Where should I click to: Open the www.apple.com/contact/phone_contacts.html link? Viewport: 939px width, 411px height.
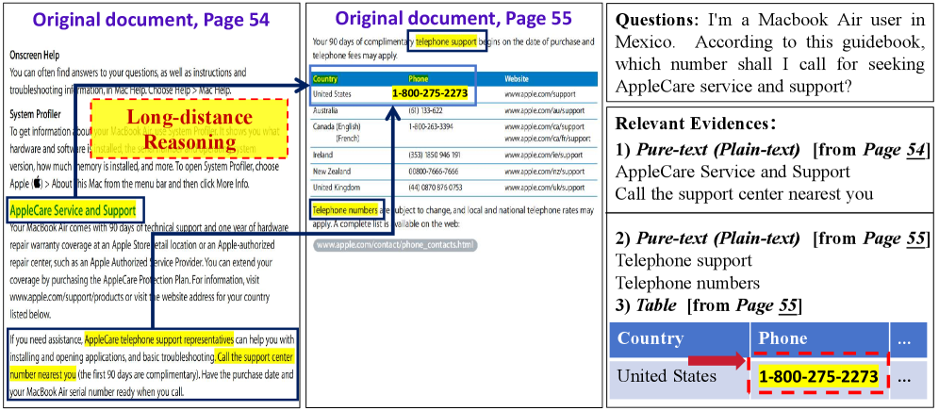click(395, 245)
